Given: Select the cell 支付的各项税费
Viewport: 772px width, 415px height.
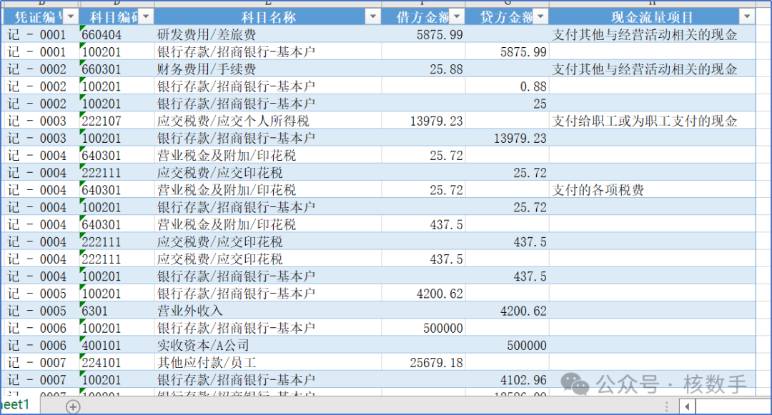Looking at the screenshot, I should [653, 190].
